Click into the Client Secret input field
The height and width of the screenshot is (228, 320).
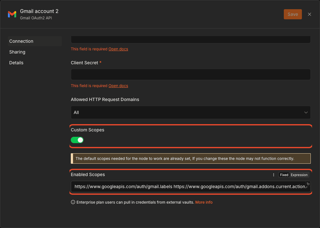point(190,74)
